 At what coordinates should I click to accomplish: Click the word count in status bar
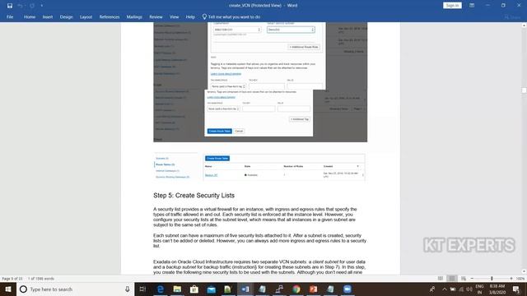[41, 279]
